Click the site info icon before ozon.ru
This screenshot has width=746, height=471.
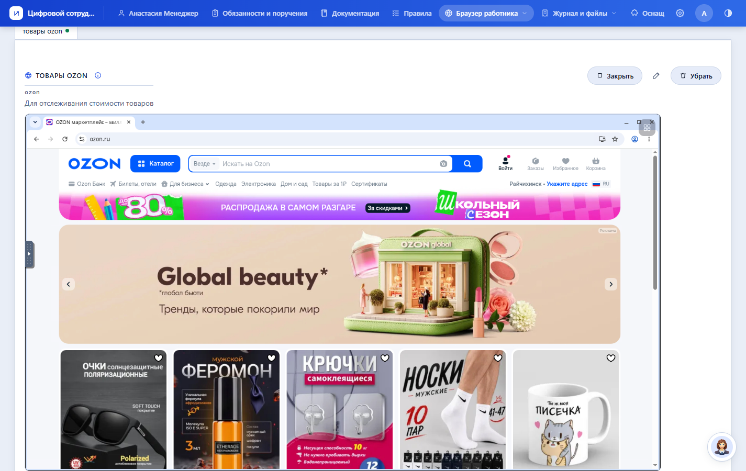point(82,139)
